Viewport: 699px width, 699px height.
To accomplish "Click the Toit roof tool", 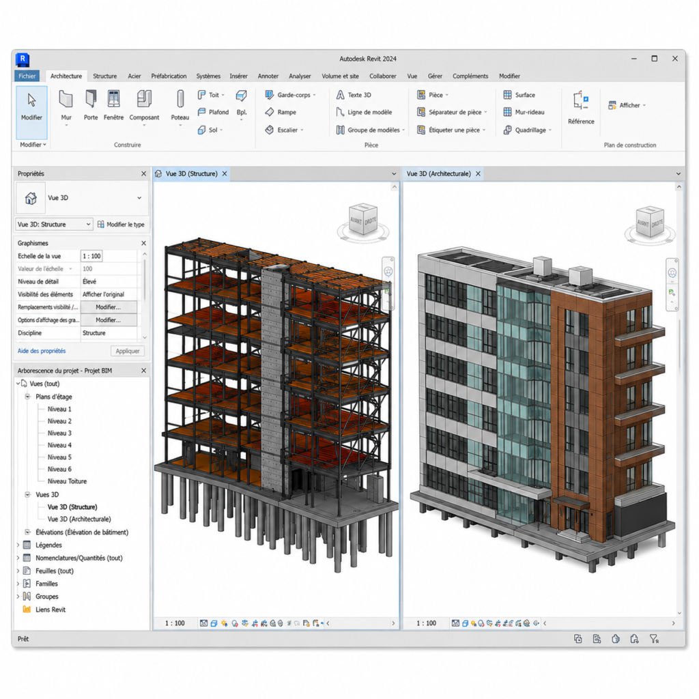I will [x=211, y=95].
